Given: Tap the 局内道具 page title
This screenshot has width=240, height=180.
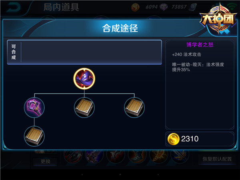Looking at the screenshot, I should click(x=61, y=7).
